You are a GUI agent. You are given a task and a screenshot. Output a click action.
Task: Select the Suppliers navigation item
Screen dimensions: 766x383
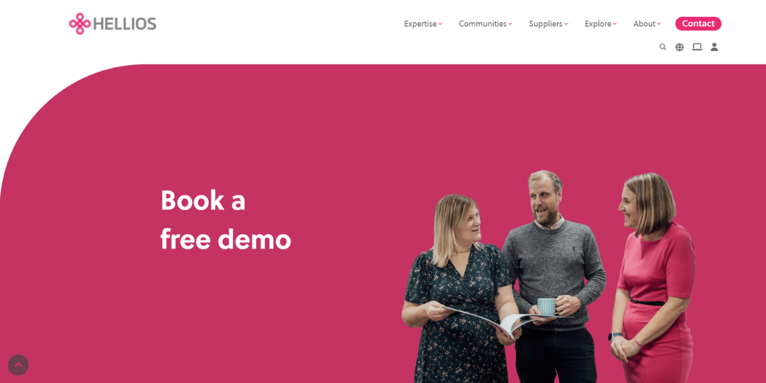click(x=546, y=24)
